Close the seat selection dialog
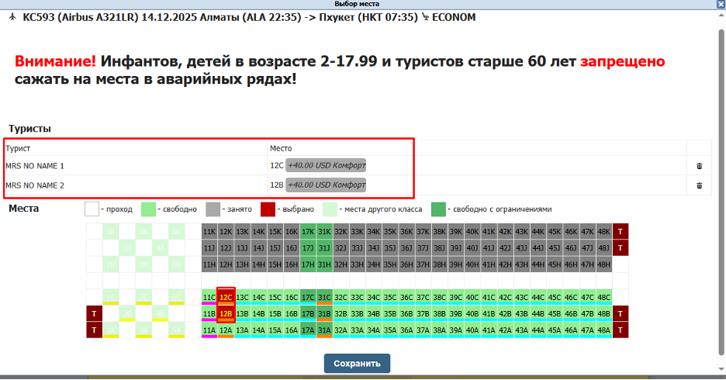This screenshot has height=380, width=726. pos(720,4)
